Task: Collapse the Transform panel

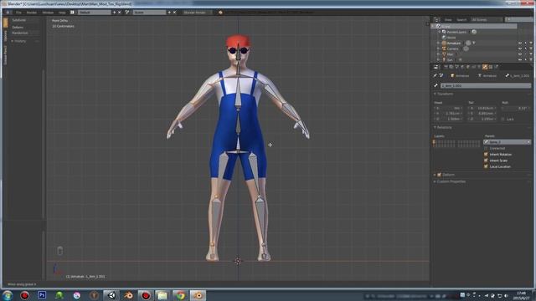Action: (435, 94)
